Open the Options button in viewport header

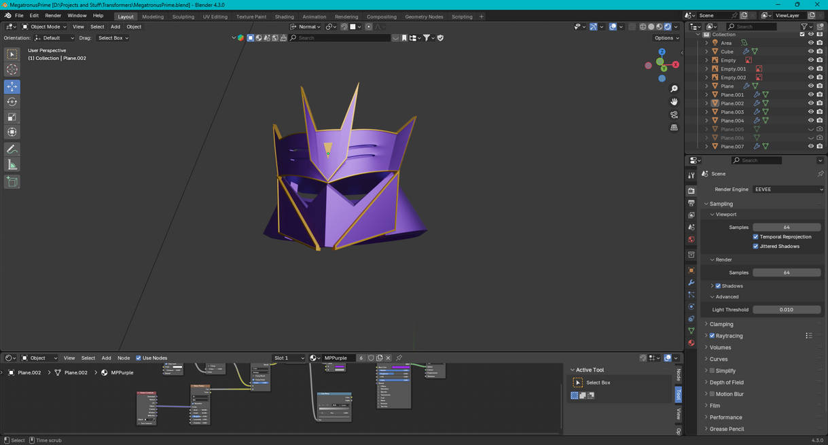click(x=667, y=38)
